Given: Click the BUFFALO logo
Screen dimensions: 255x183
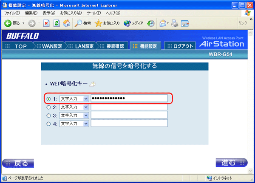Looking at the screenshot, I should (x=23, y=36).
